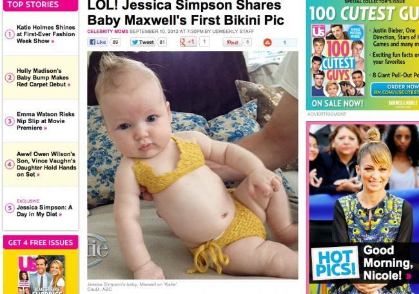This screenshot has height=294, width=419.
Task: Click the number 5 circle beside Jessica Simpson diet
Action: 10,208
